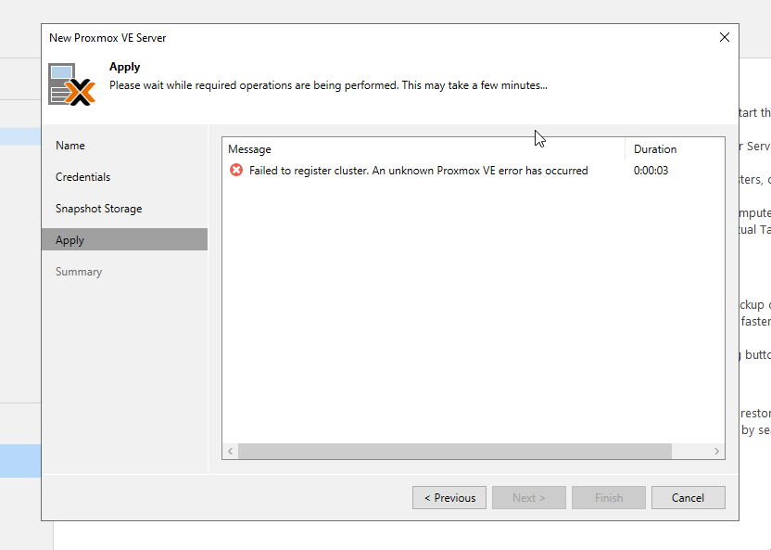The image size is (771, 550).
Task: Click the red error icon beside failed message
Action: pyautogui.click(x=236, y=171)
